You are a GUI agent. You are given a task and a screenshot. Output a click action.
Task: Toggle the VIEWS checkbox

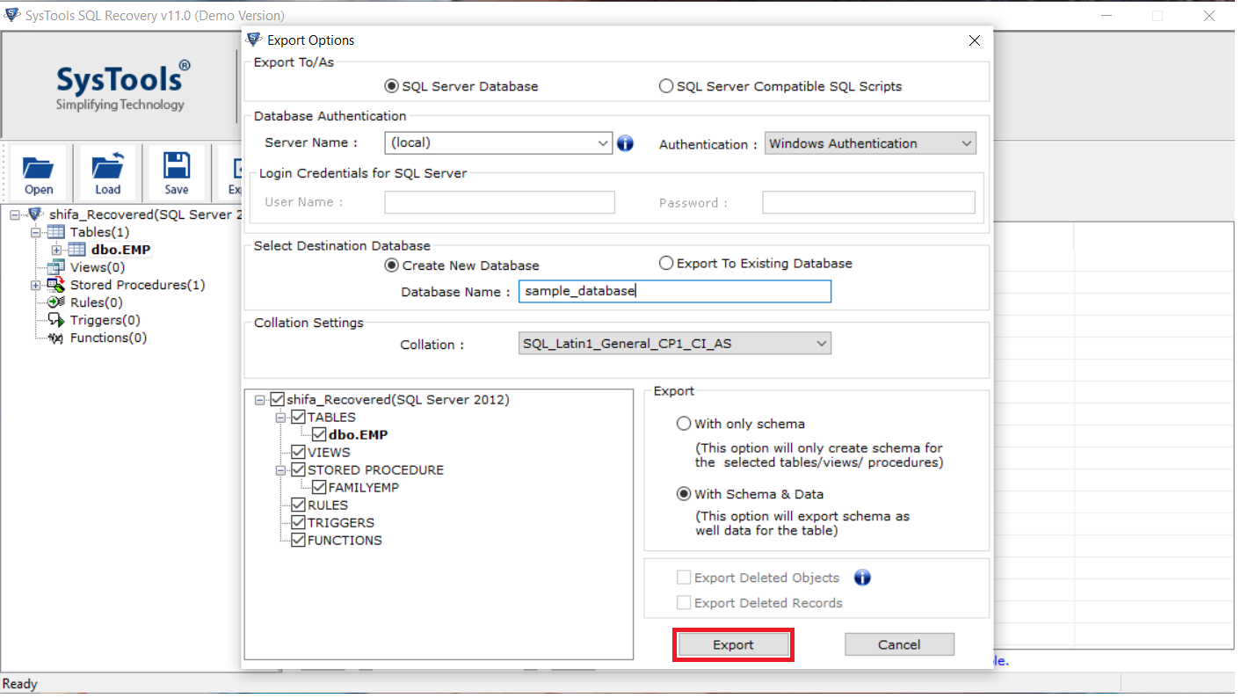coord(299,453)
